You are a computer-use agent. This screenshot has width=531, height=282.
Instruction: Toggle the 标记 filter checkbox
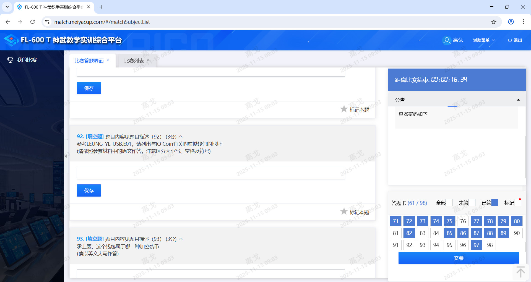517,203
